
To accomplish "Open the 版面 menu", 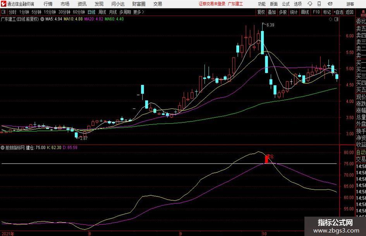I will click(x=273, y=4).
